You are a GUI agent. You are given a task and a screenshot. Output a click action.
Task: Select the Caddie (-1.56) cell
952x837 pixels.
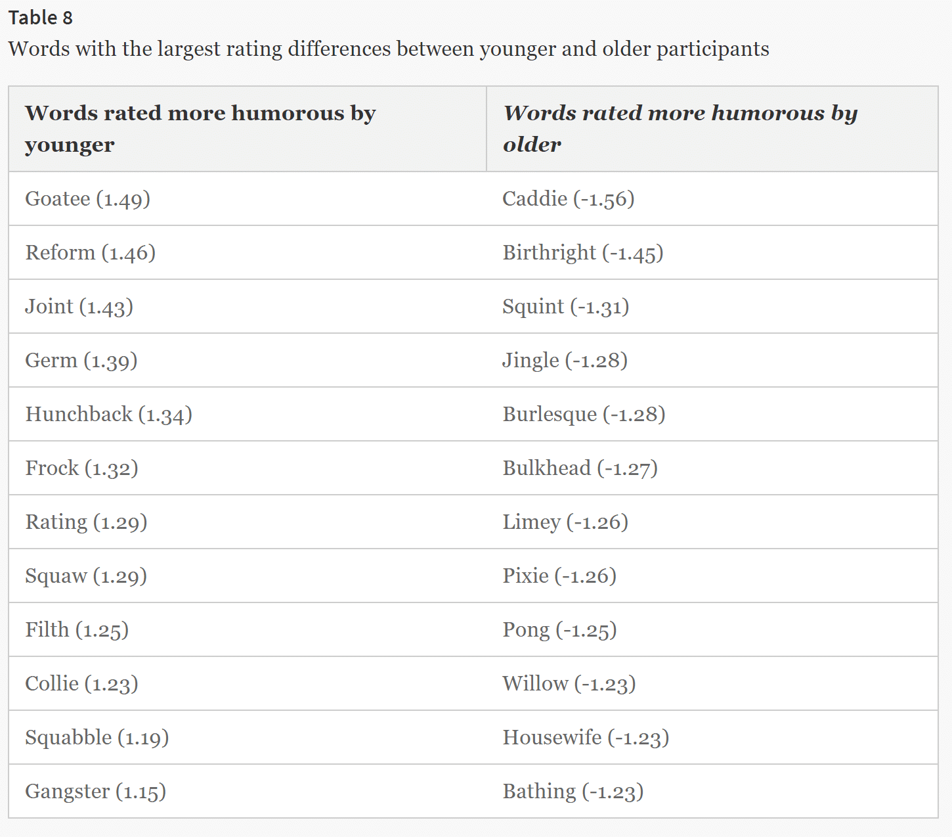(569, 199)
